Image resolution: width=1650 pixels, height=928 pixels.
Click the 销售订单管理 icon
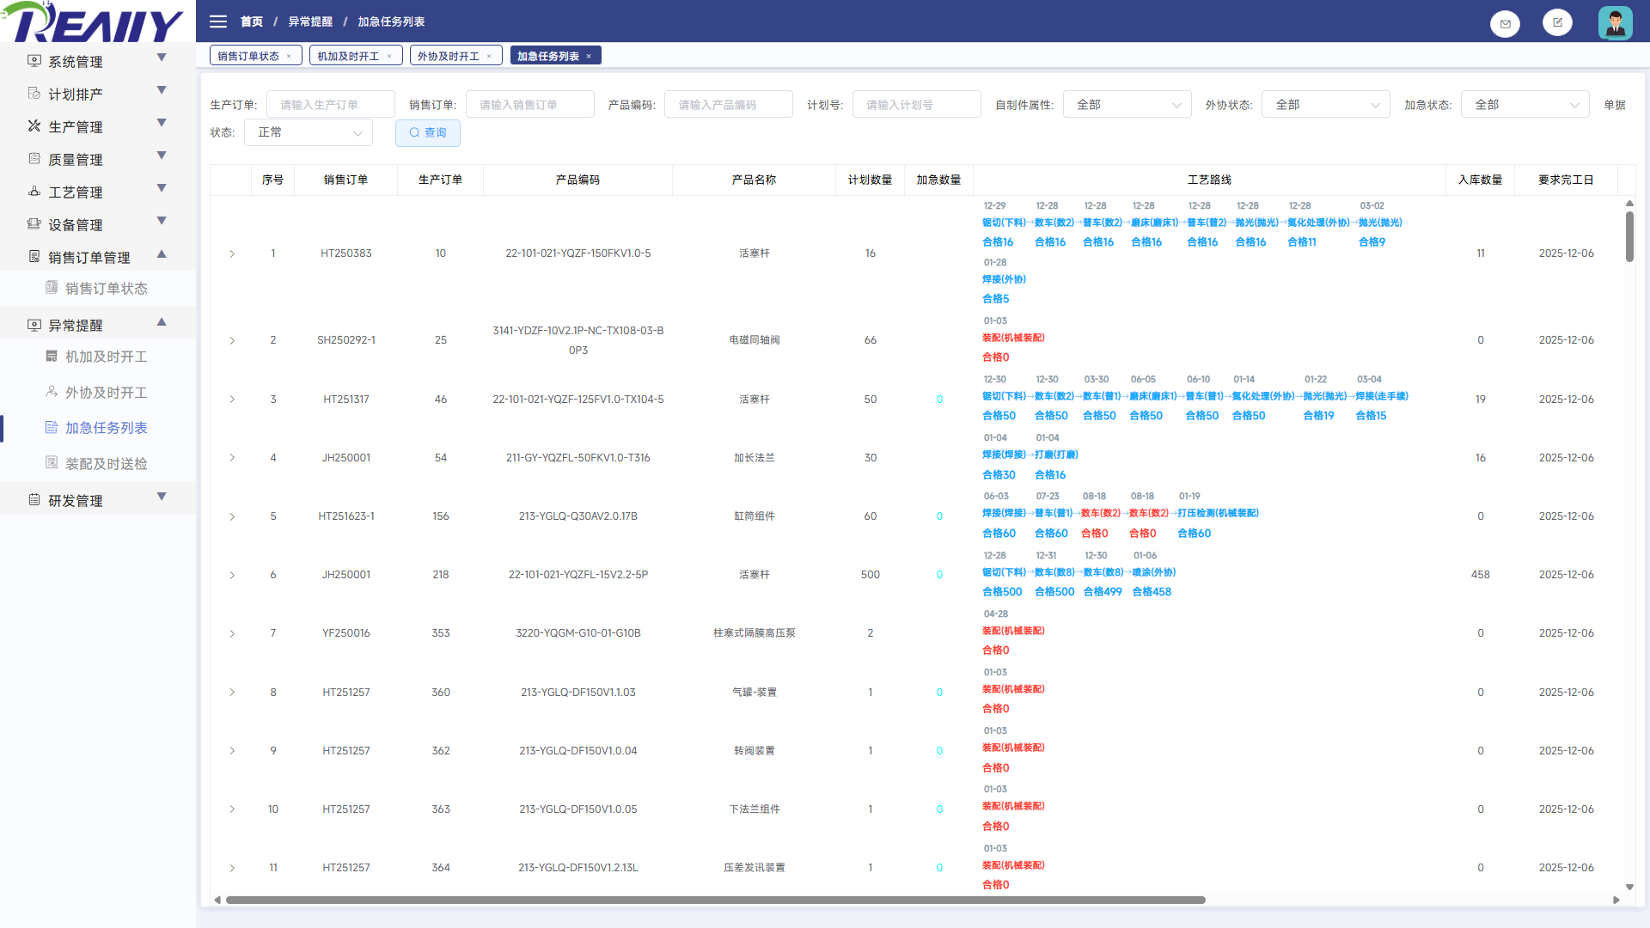coord(34,257)
